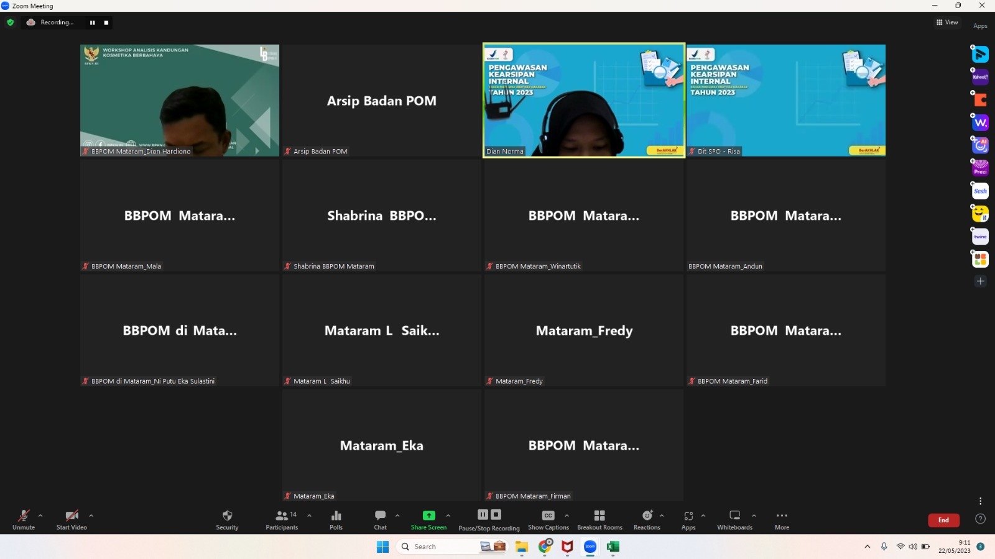Open Excel from the Windows taskbar
The height and width of the screenshot is (559, 995).
(613, 547)
